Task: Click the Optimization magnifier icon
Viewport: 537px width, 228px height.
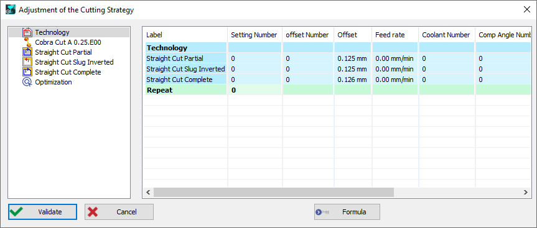Action: coord(27,82)
